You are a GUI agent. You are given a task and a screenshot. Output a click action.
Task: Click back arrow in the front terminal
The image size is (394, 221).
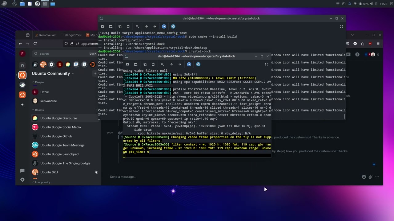tap(171, 64)
